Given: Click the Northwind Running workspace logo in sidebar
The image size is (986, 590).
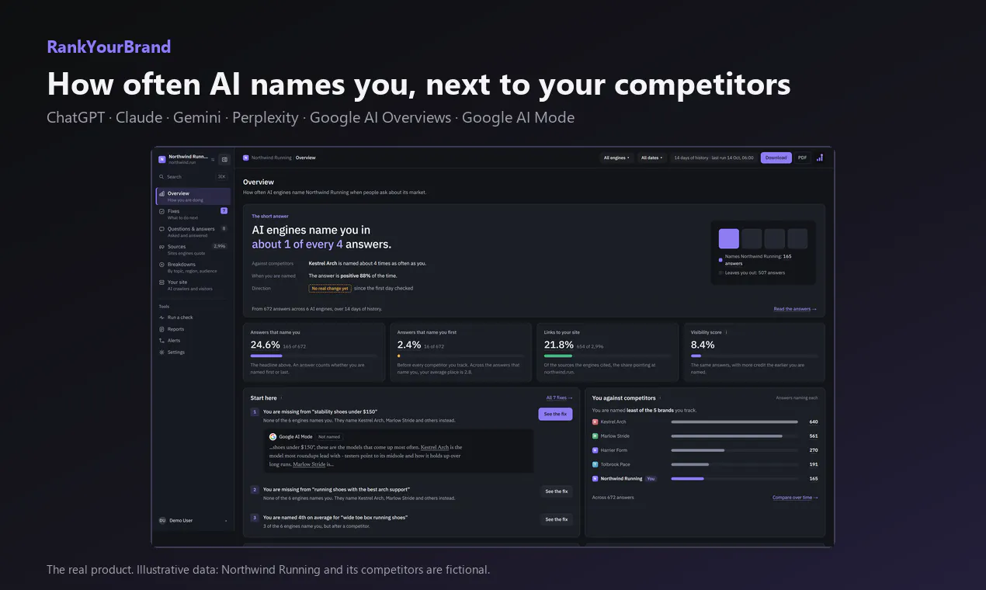Looking at the screenshot, I should (162, 159).
